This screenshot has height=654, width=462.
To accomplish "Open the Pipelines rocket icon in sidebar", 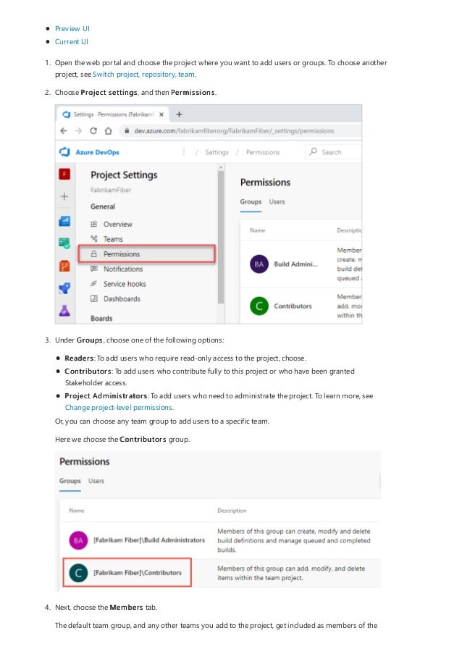I will click(x=64, y=288).
